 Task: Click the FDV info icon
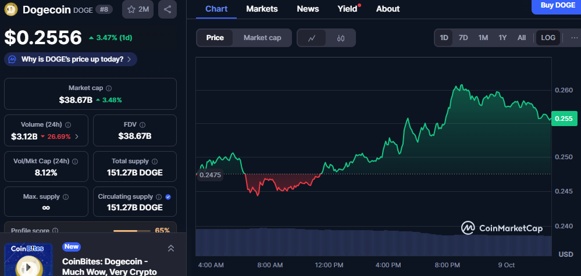pyautogui.click(x=142, y=125)
